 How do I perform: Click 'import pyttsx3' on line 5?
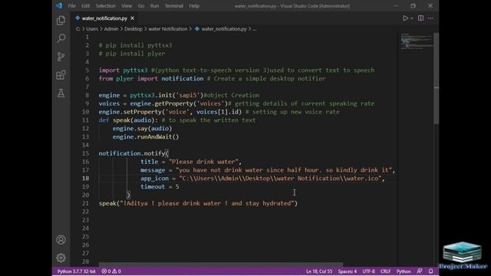[123, 70]
